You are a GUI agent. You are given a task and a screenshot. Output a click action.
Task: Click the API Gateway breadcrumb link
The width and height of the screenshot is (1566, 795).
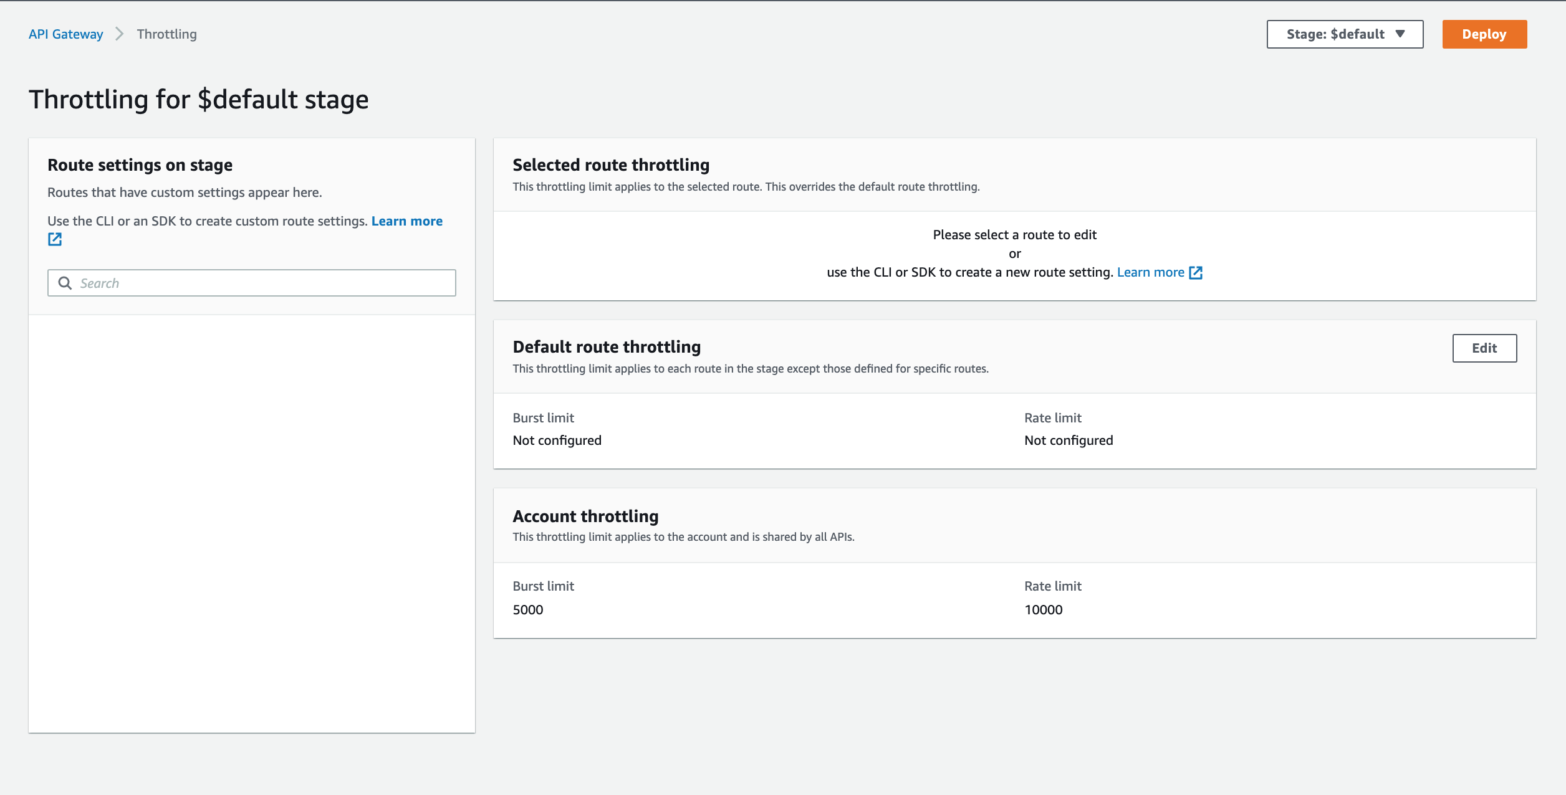[x=65, y=34]
